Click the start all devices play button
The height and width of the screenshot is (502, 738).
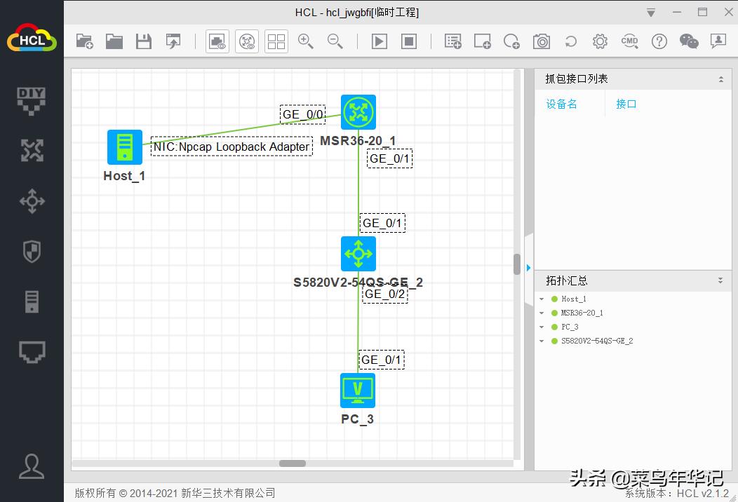pyautogui.click(x=379, y=41)
